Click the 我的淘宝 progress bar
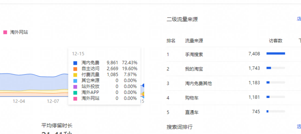 (276, 68)
